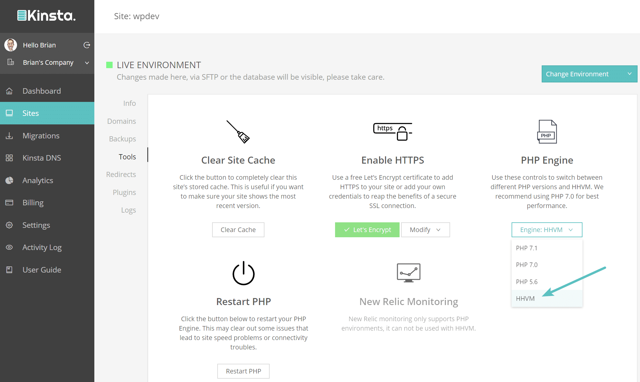Open Migrations in the sidebar
The width and height of the screenshot is (640, 382).
point(47,136)
